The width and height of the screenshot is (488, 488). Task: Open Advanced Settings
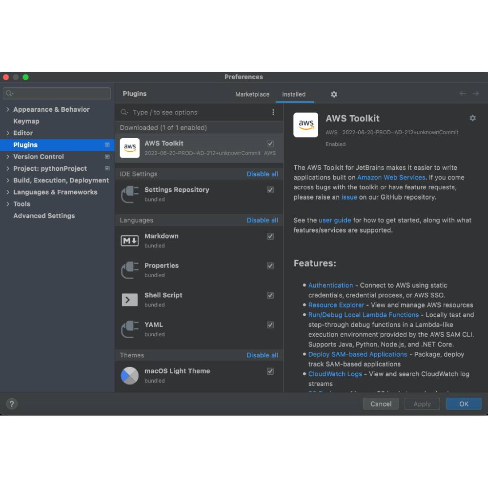coord(44,216)
